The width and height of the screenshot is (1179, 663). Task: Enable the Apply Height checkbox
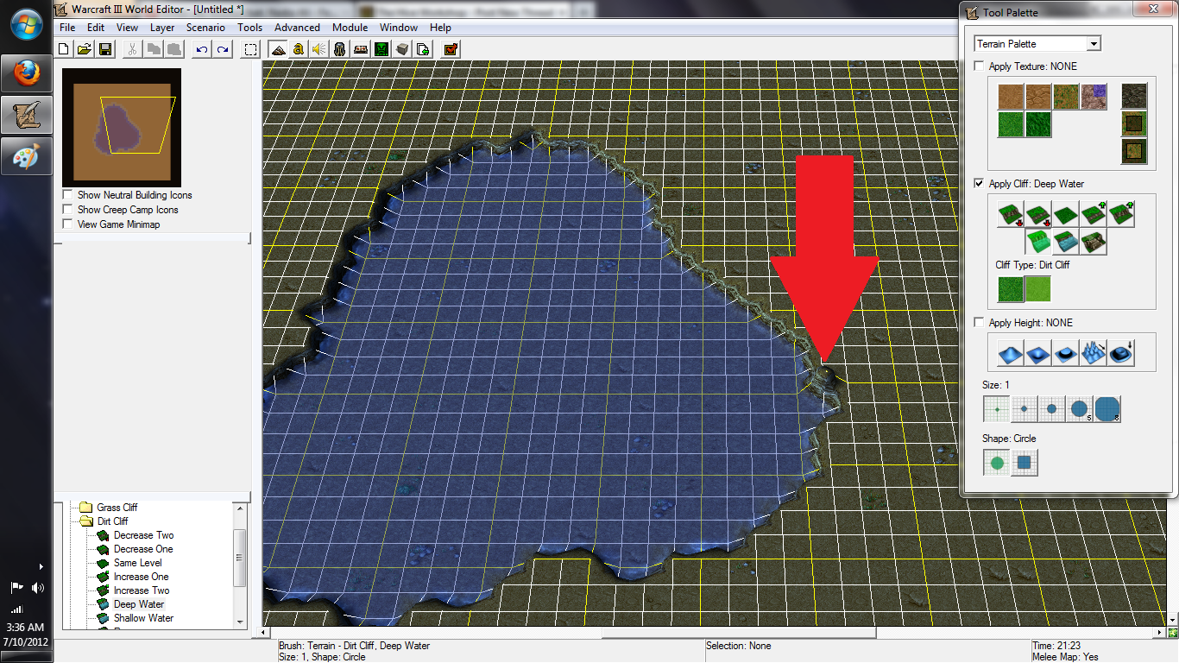(979, 323)
